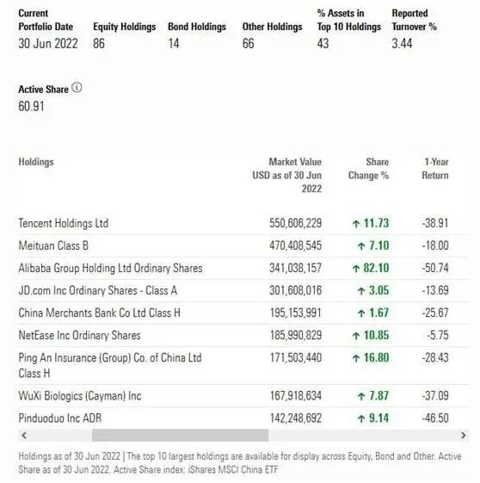The height and width of the screenshot is (483, 480).
Task: Select China Merchants Bank Co Ltd Class H
Action: (100, 313)
